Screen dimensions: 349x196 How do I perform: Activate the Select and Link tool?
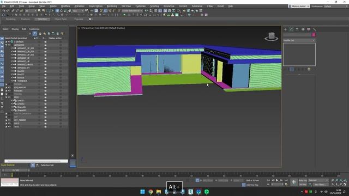pos(13,11)
